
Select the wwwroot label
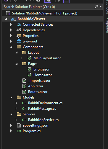point(30,41)
